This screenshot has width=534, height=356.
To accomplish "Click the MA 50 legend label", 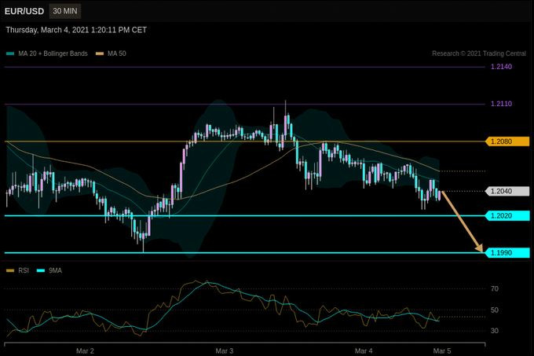I will (117, 53).
